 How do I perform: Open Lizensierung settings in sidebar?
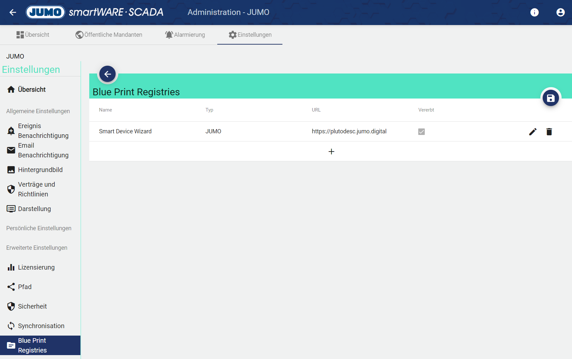point(36,267)
